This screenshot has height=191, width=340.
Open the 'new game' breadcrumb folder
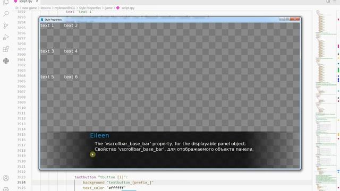(30, 8)
